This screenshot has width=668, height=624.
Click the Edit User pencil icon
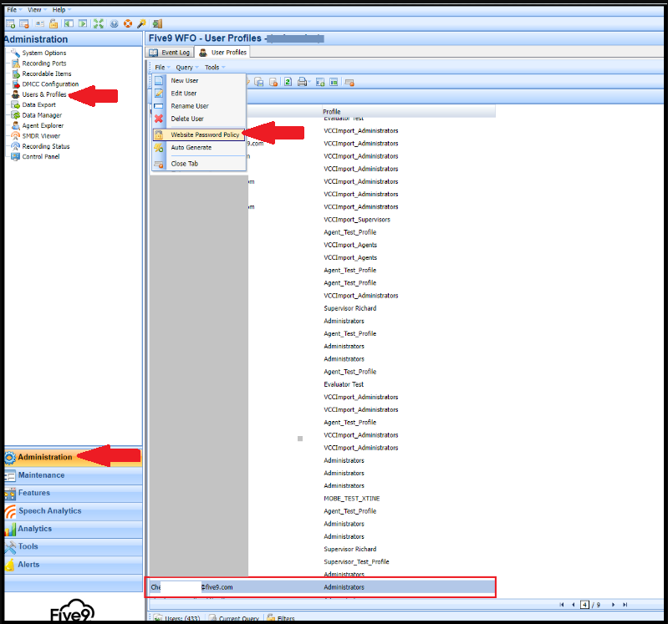point(159,94)
